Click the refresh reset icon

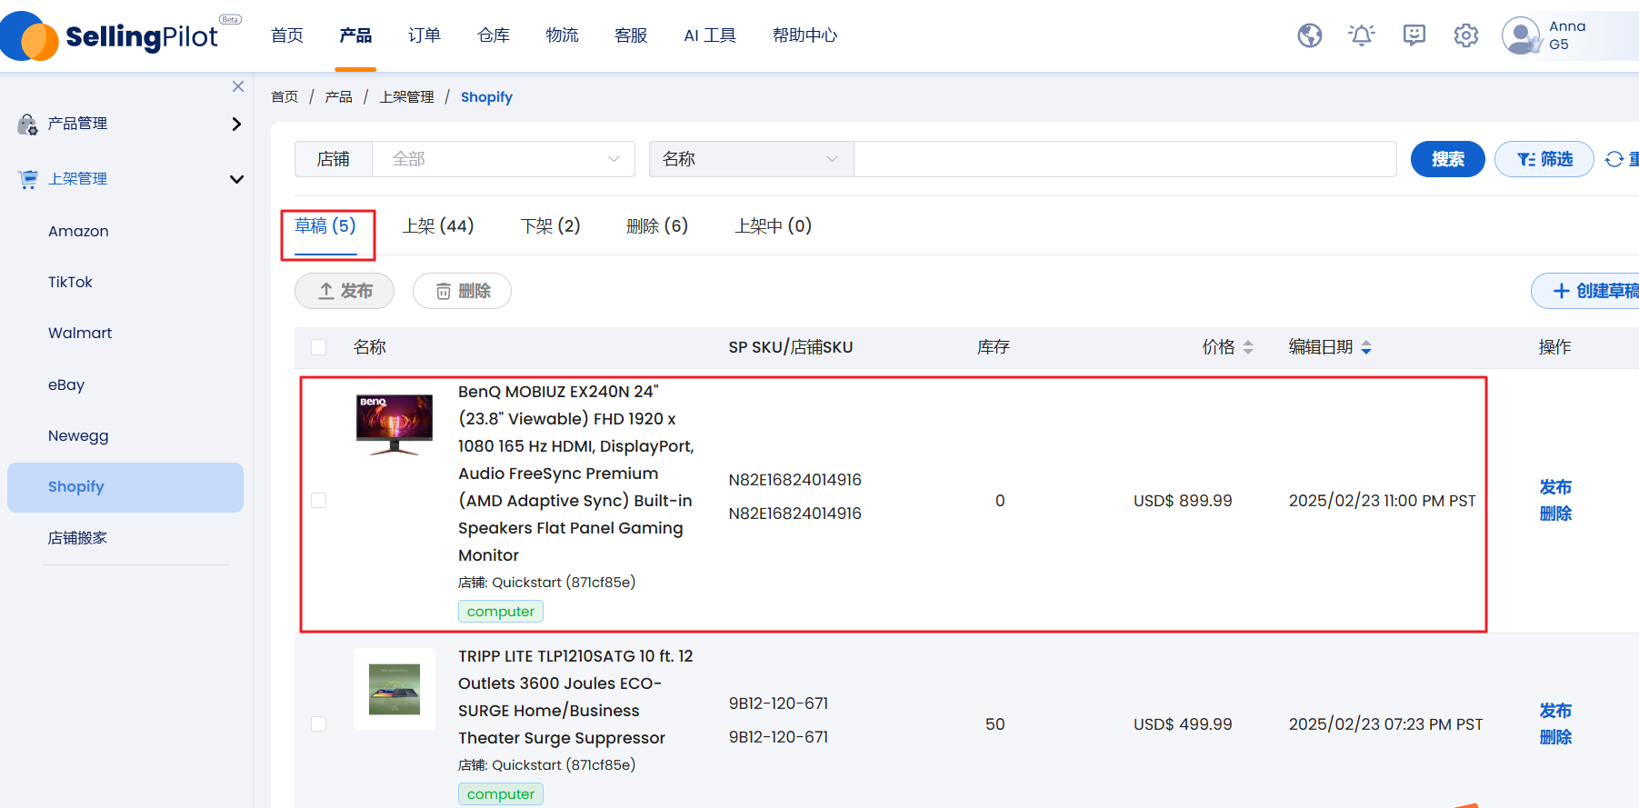(1614, 159)
